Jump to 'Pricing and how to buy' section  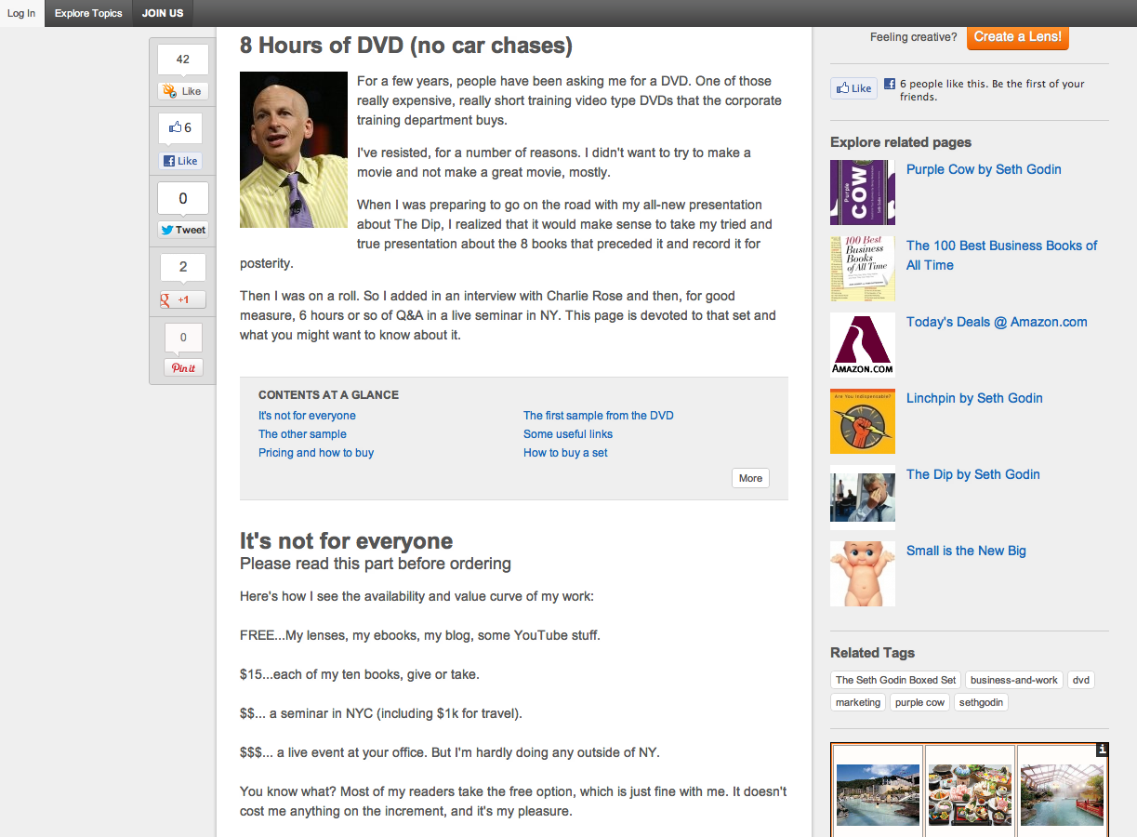pyautogui.click(x=316, y=453)
